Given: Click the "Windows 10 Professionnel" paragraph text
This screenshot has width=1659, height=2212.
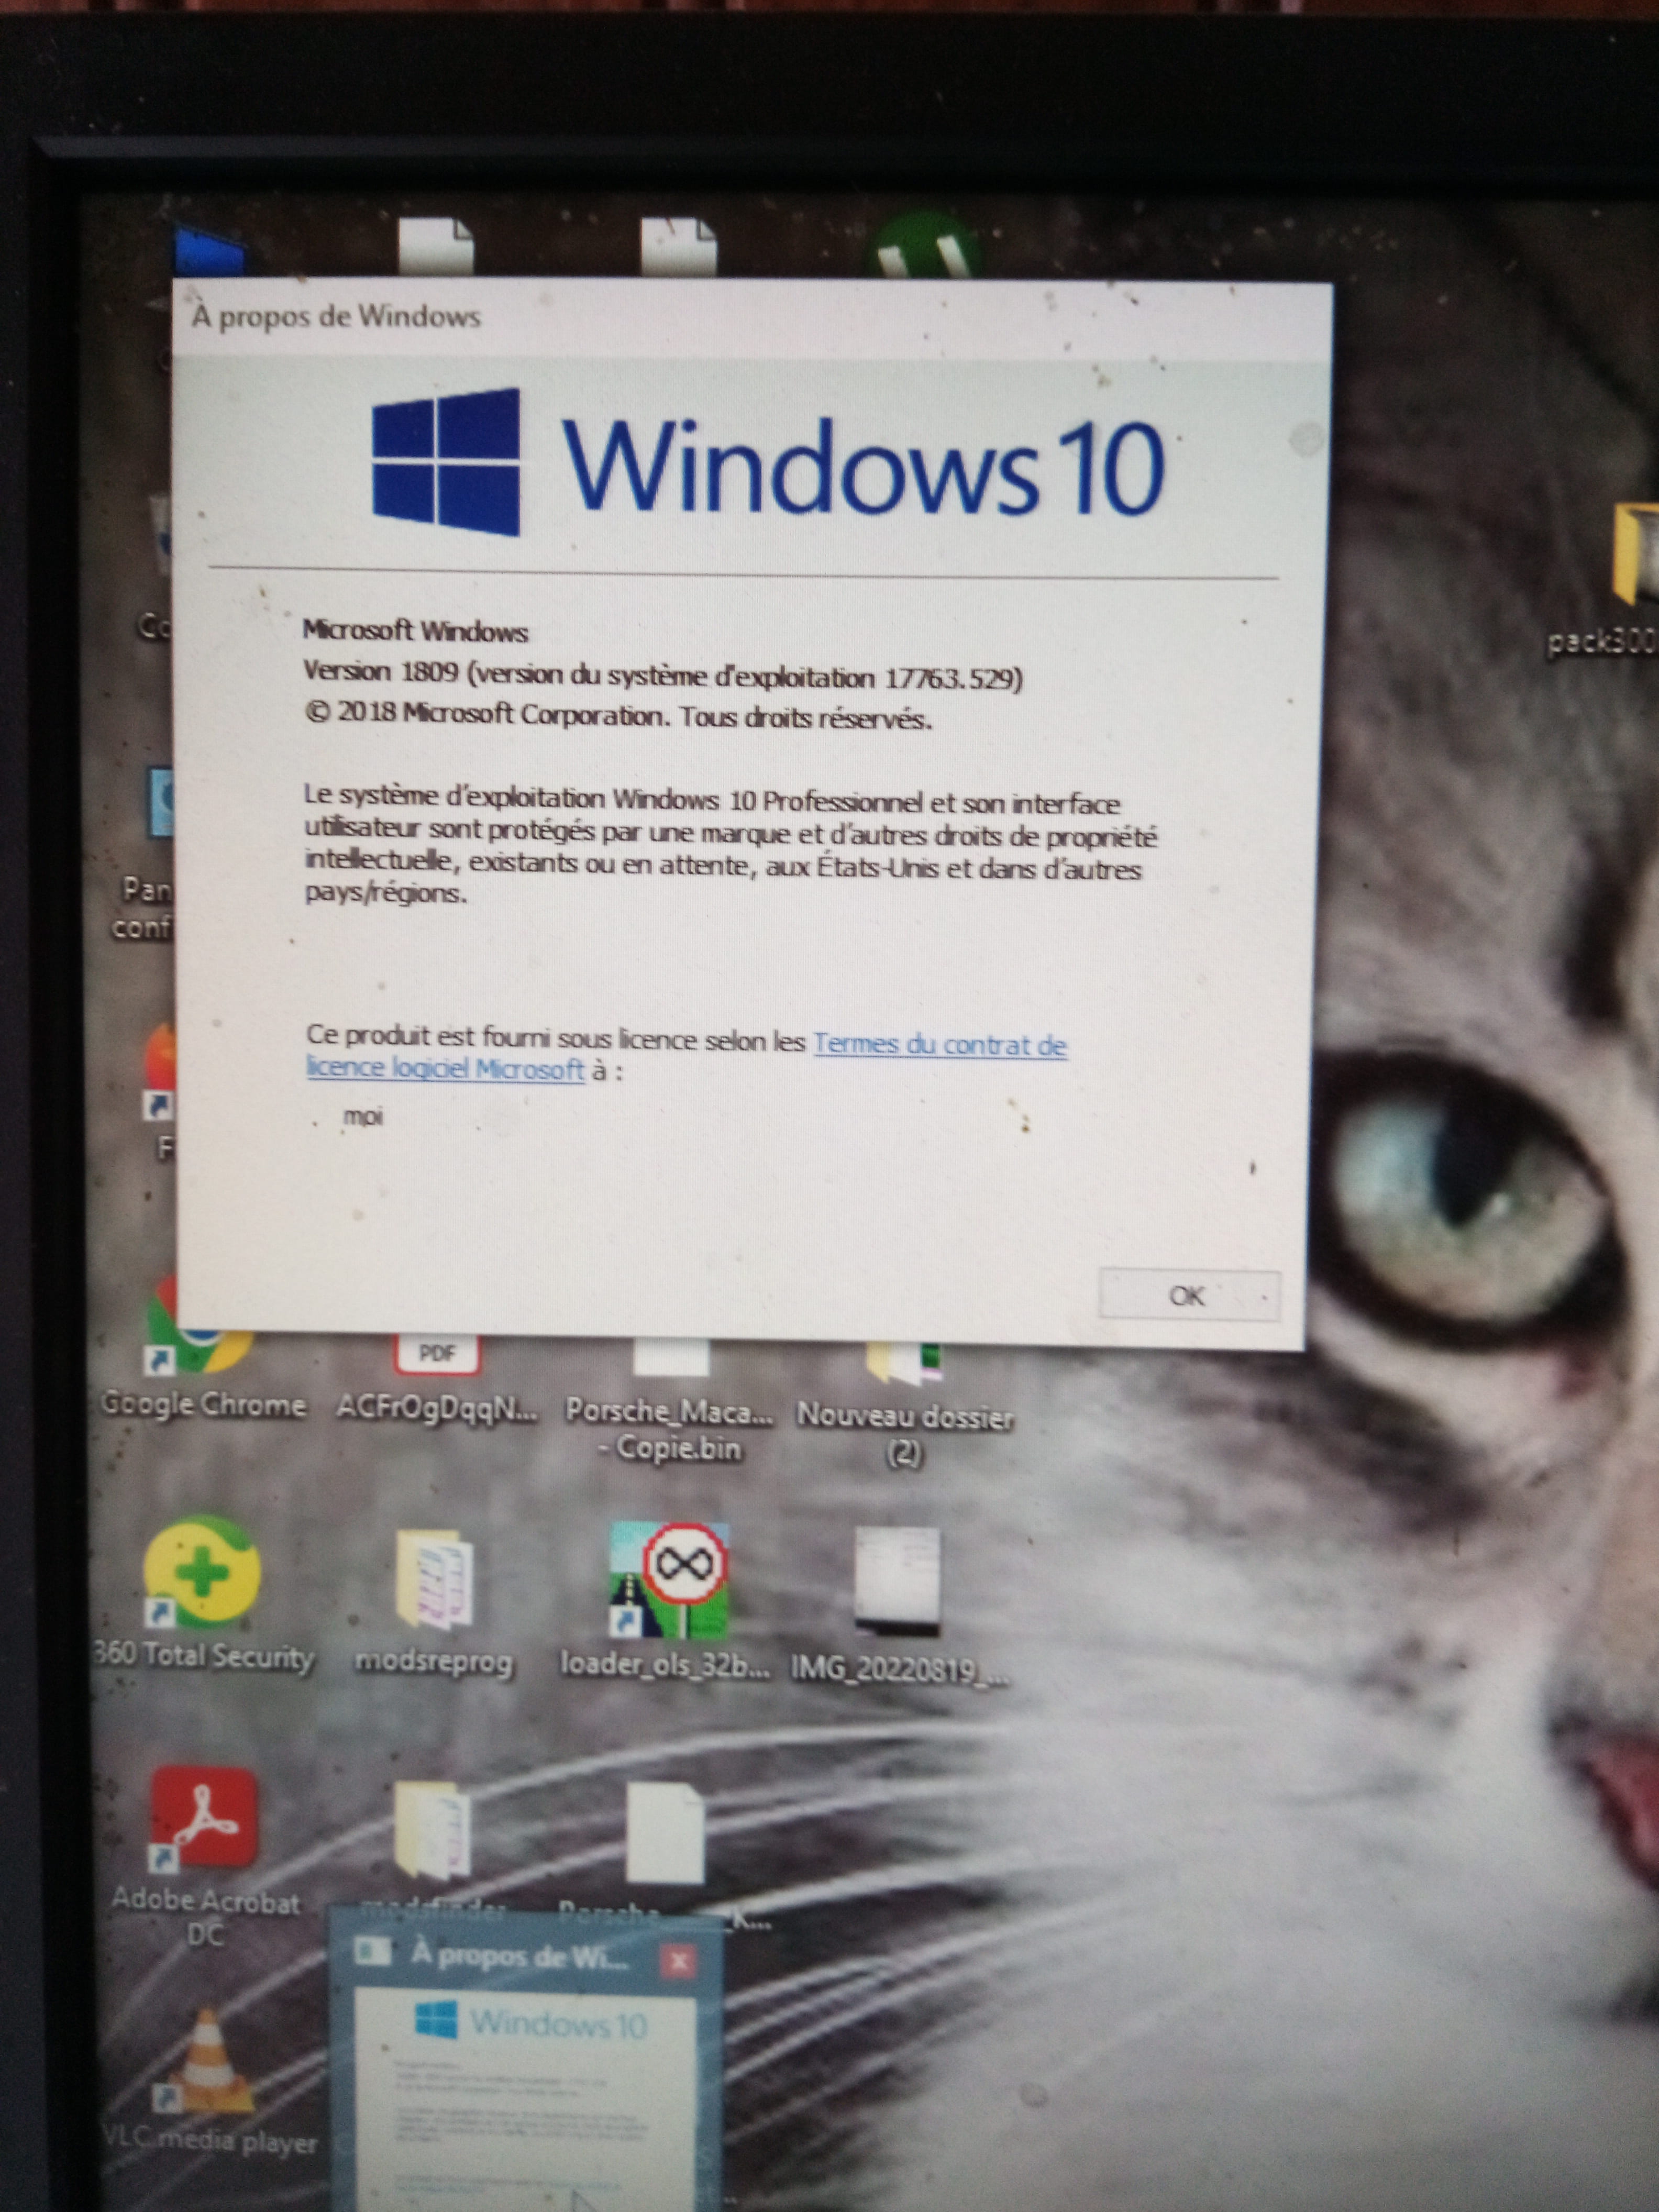Looking at the screenshot, I should [730, 848].
